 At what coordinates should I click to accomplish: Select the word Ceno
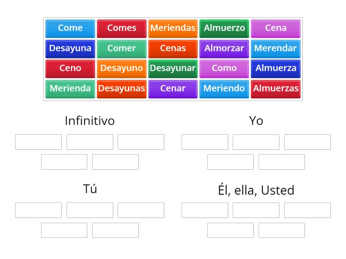click(70, 68)
